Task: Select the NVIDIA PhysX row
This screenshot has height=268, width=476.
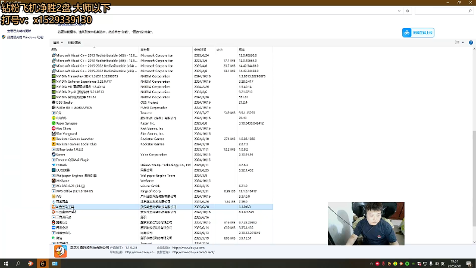Action: tap(161, 92)
